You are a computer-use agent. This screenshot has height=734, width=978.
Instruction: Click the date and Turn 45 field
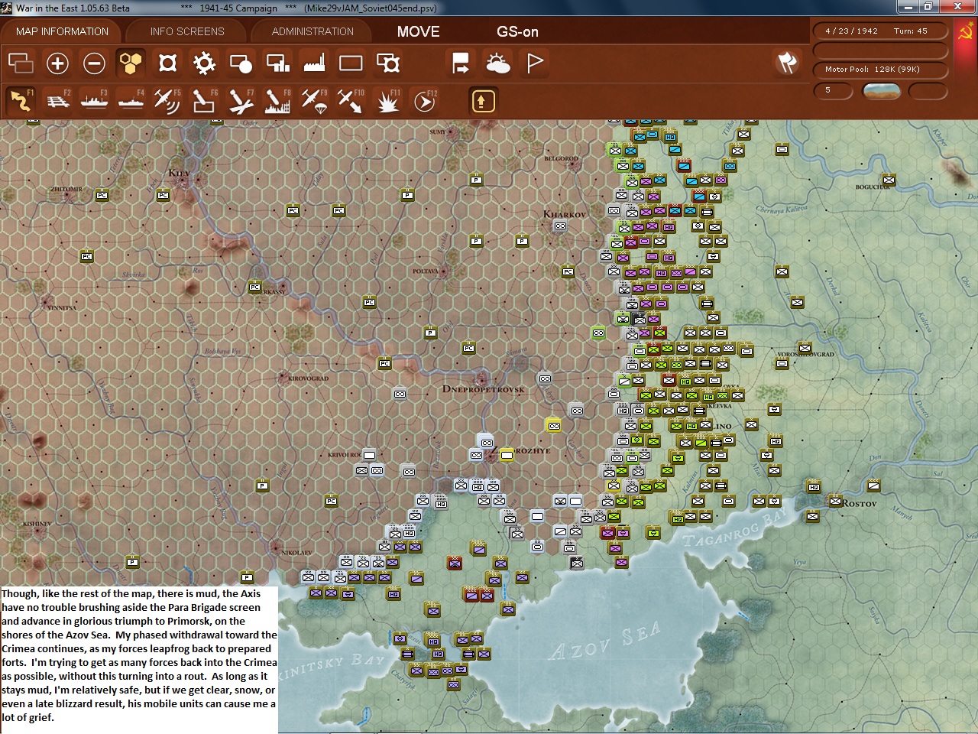(880, 31)
